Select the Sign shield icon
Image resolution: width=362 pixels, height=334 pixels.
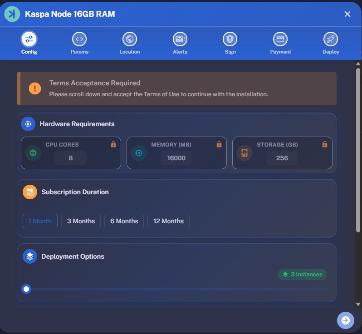[230, 39]
